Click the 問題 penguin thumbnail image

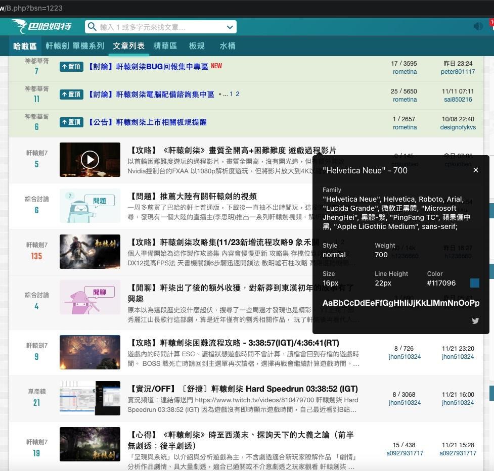point(89,205)
